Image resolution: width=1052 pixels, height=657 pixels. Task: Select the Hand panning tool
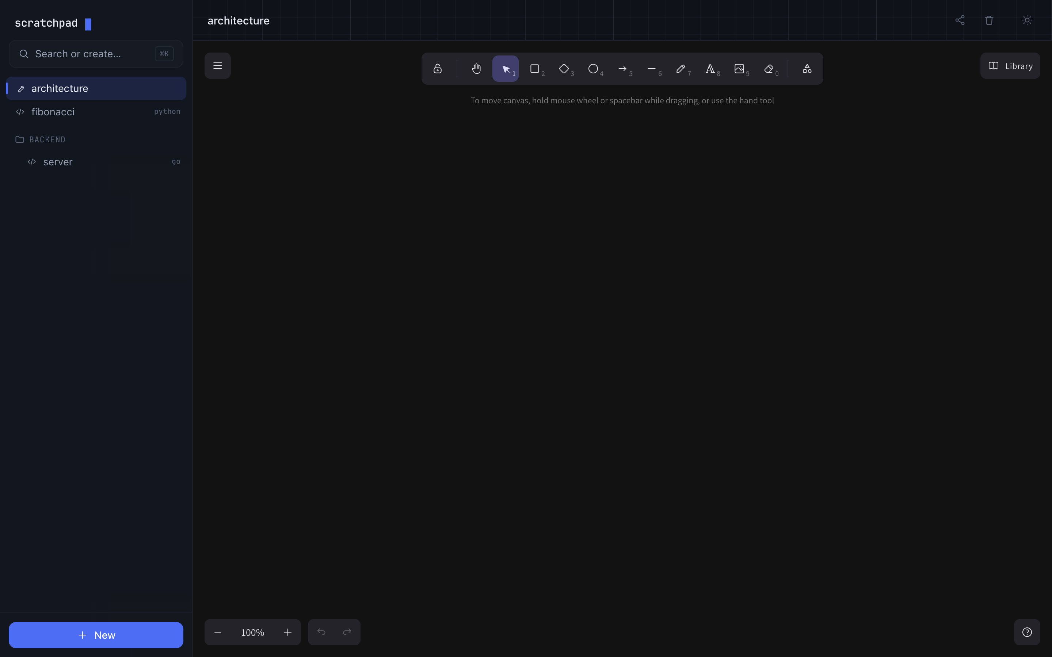(x=476, y=69)
